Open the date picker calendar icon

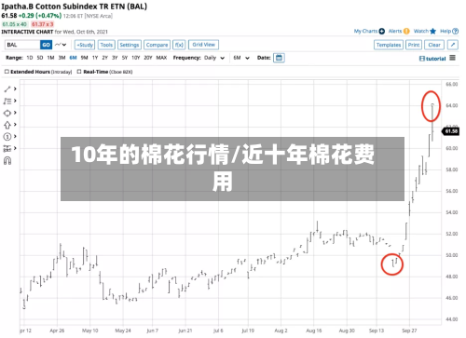[x=279, y=58]
